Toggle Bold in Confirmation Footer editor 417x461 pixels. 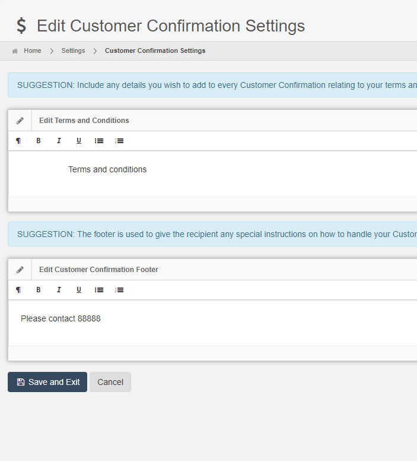pos(39,290)
